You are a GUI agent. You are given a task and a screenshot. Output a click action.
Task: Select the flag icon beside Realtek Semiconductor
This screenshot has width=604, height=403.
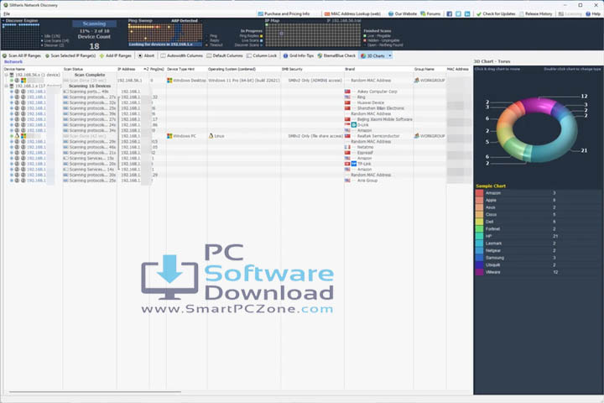tap(347, 136)
